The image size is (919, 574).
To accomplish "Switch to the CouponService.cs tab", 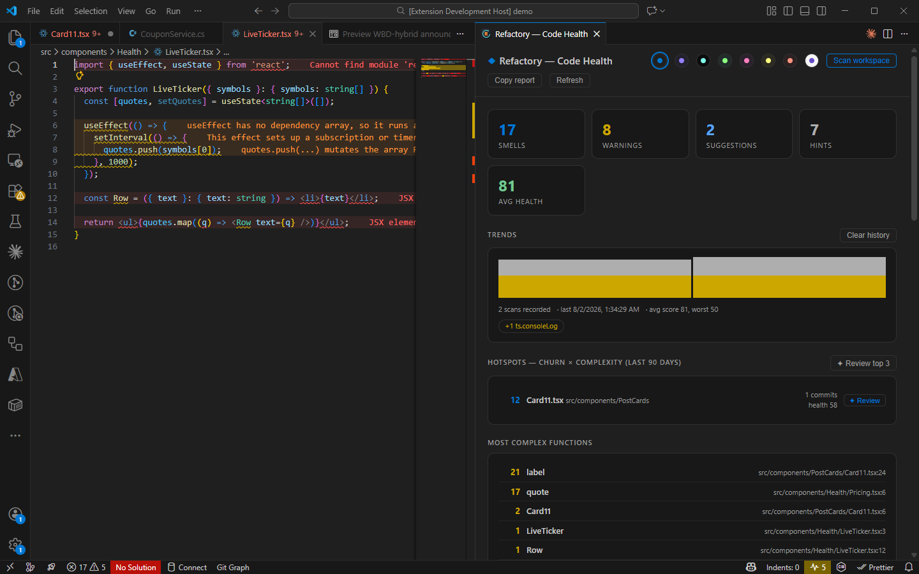I will (172, 34).
